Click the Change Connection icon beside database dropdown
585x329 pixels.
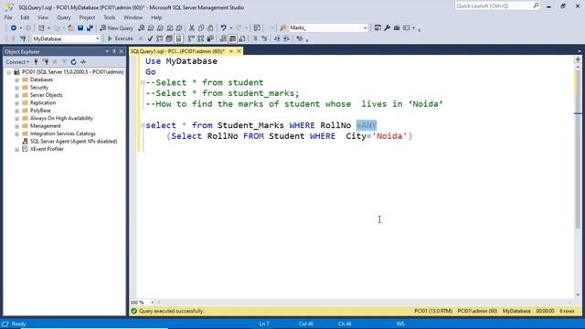23,38
